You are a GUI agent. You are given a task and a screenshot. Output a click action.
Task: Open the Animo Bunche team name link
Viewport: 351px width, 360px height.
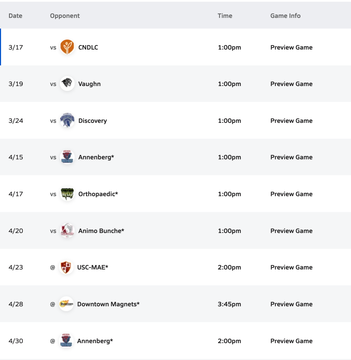(101, 231)
